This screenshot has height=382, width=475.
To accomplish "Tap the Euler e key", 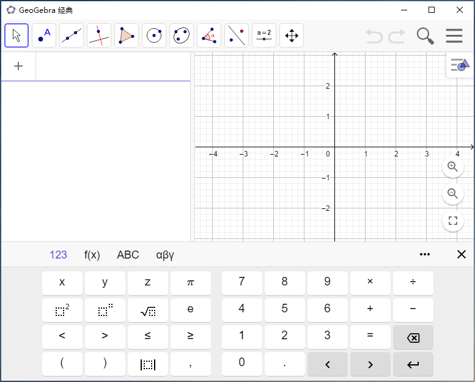I will tap(191, 310).
